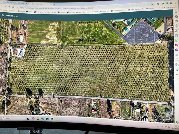Click the aerial orchard photo

tap(89, 70)
